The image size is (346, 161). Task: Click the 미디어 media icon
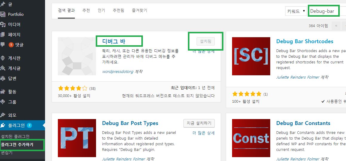coord(2,24)
